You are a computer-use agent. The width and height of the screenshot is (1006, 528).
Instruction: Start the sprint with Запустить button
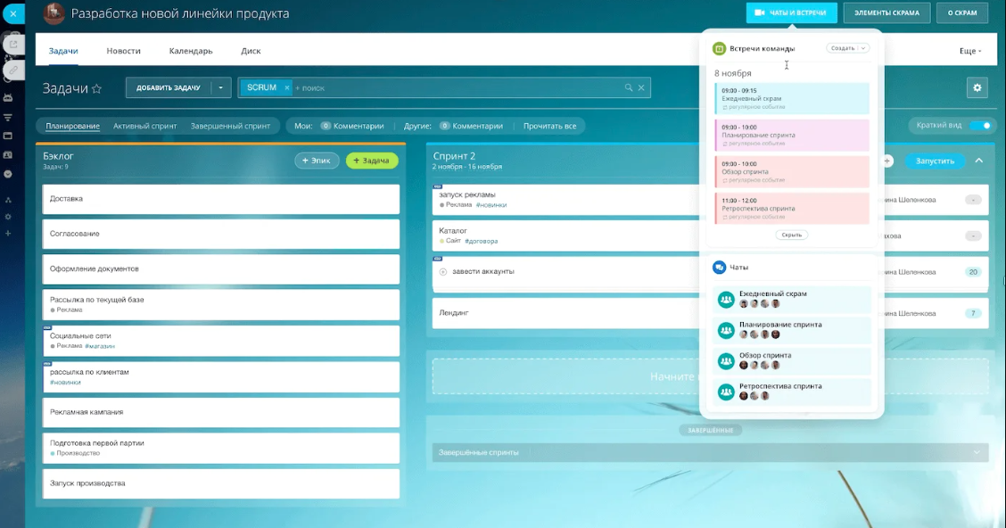[935, 161]
